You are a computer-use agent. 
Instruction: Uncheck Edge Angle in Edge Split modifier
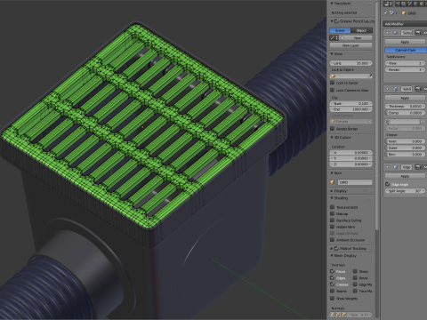coord(387,184)
